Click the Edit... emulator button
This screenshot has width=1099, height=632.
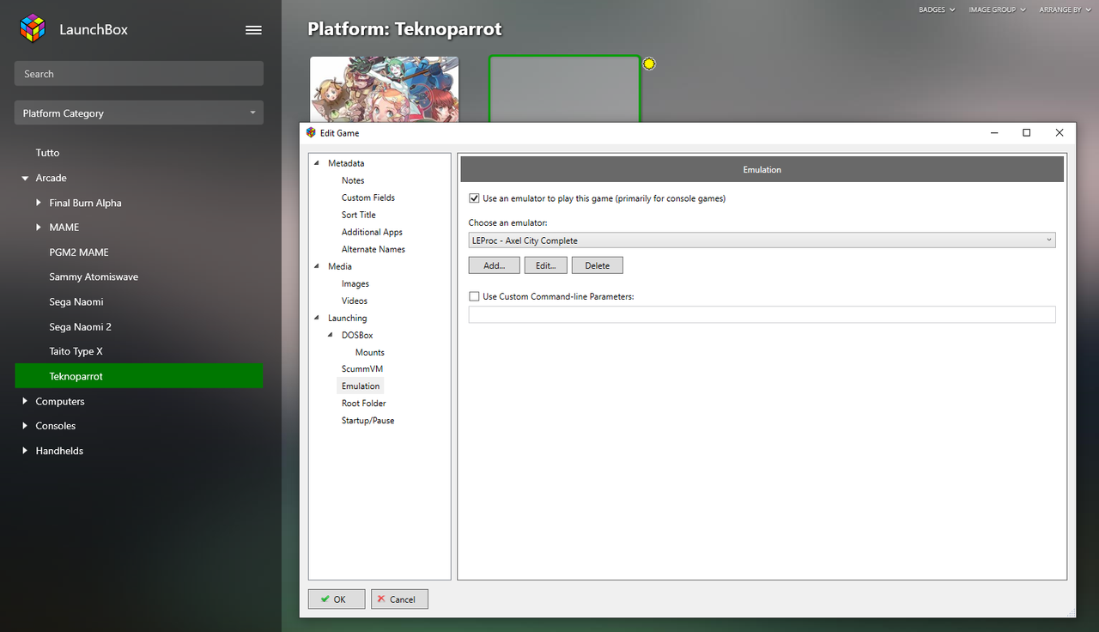click(545, 265)
